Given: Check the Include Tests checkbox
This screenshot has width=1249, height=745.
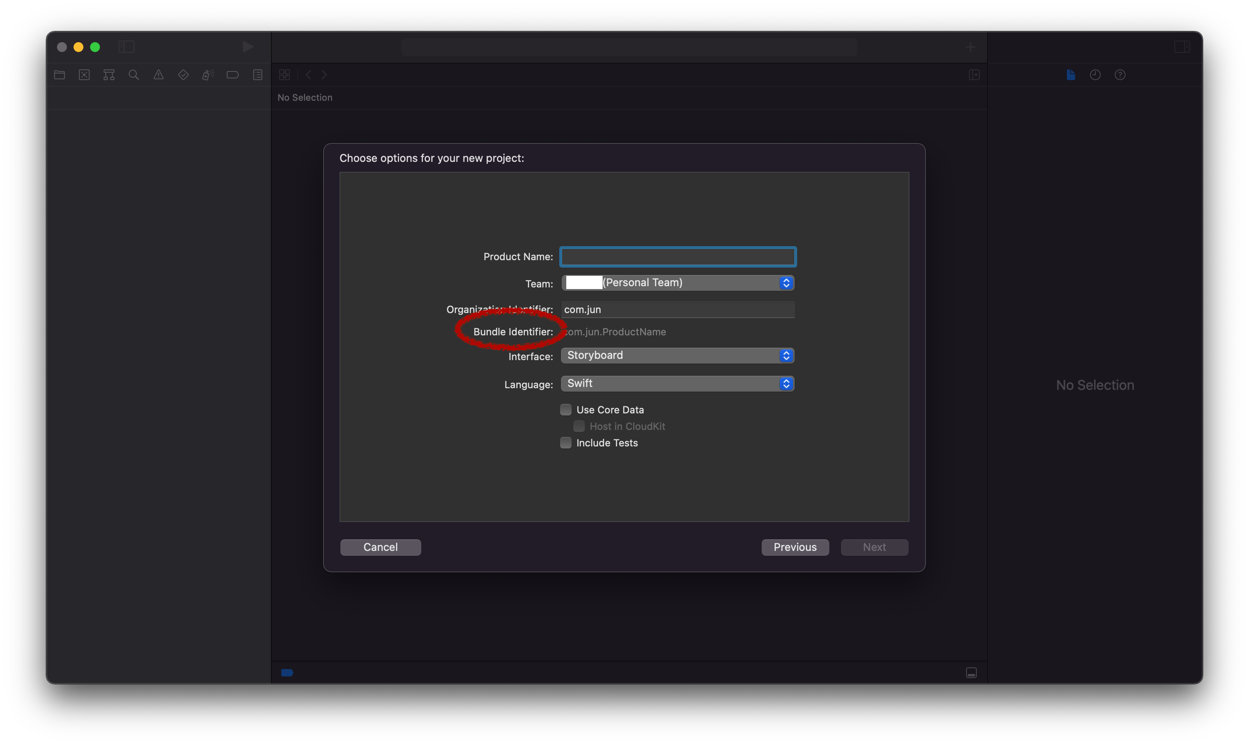Looking at the screenshot, I should pyautogui.click(x=566, y=443).
